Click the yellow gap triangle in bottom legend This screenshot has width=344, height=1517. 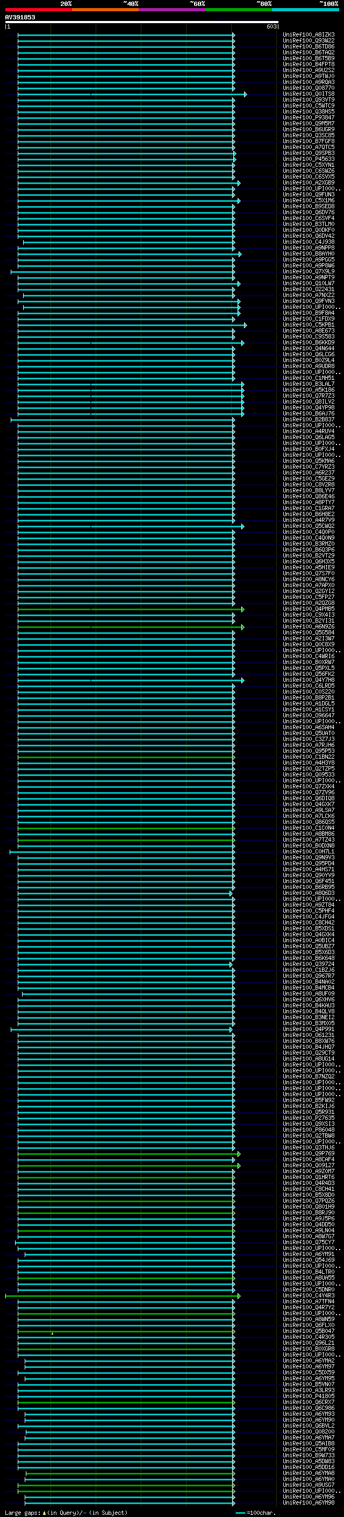[44, 1512]
